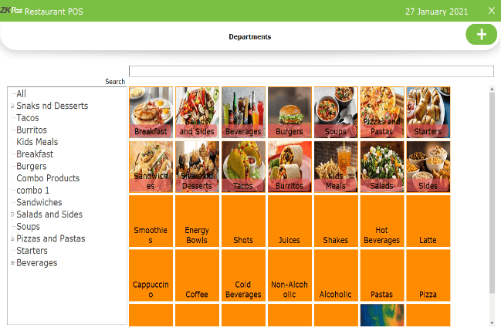Select the Shots orange tile
The width and height of the screenshot is (501, 331).
point(243,221)
